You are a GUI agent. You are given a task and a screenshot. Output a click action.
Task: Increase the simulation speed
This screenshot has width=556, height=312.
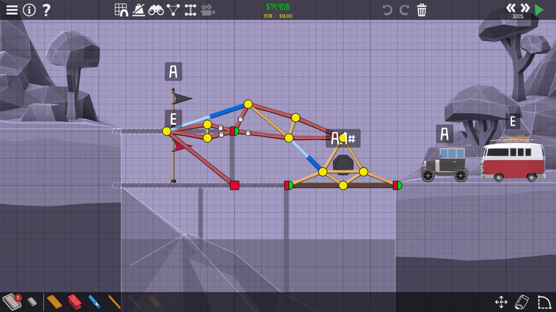(525, 8)
